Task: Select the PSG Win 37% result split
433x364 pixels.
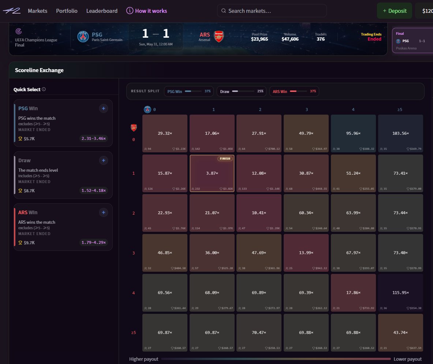Action: click(188, 91)
